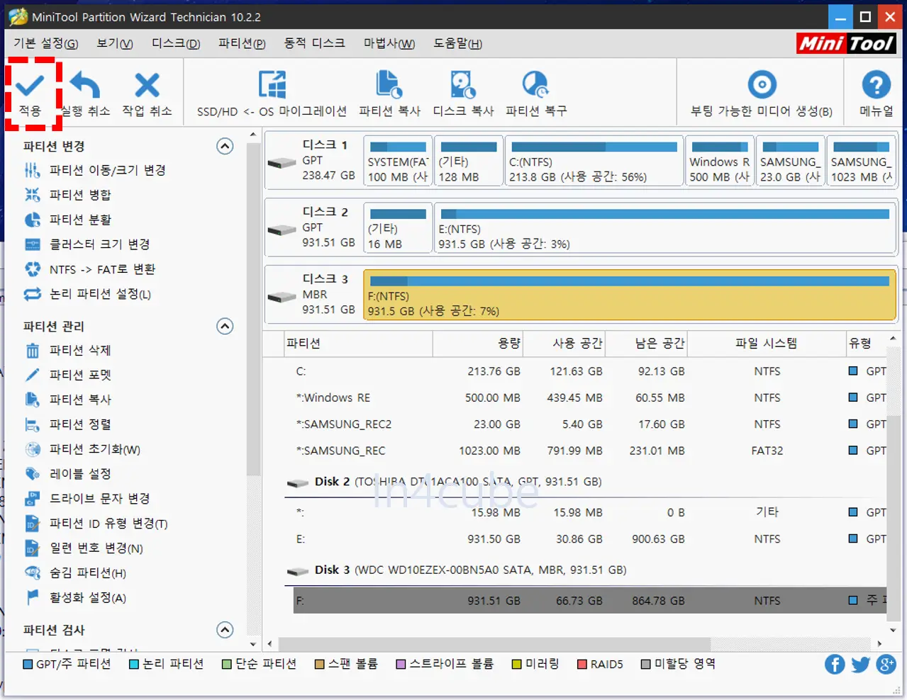Viewport: 907px width, 700px height.
Task: Select E:(NTFS) partition block on 디스크 2
Action: 664,227
